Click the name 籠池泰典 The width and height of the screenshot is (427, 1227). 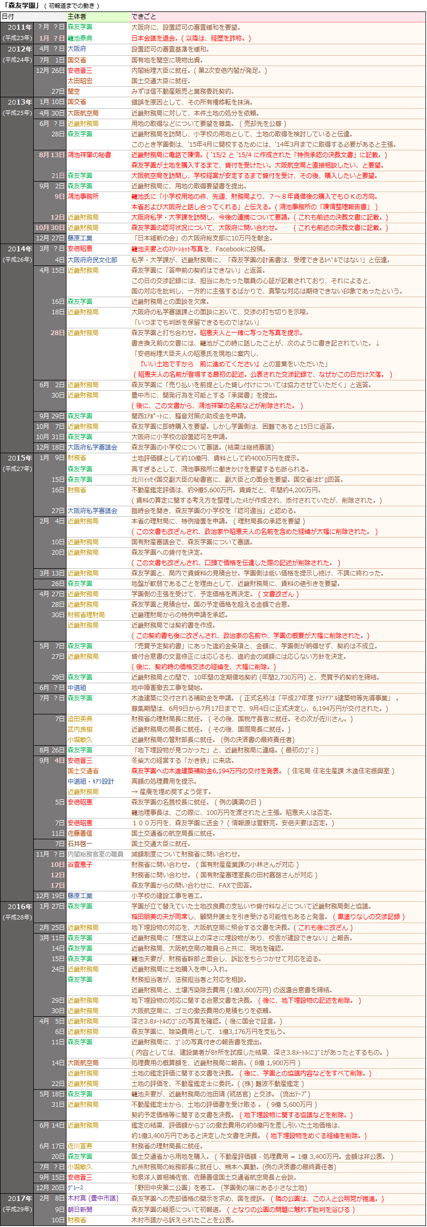[80, 38]
